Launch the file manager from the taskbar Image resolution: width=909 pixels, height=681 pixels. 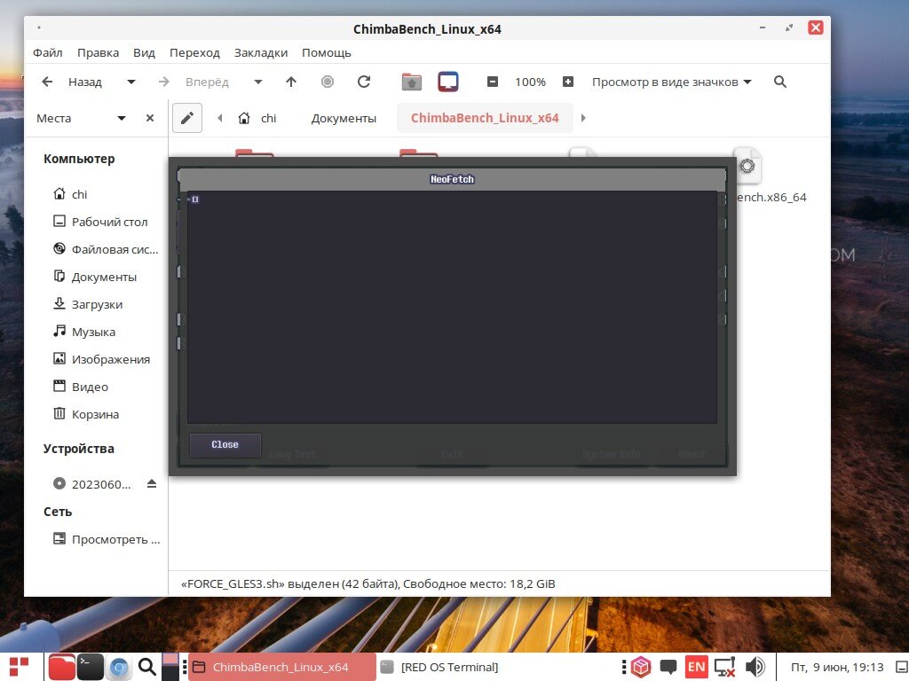pyautogui.click(x=61, y=667)
